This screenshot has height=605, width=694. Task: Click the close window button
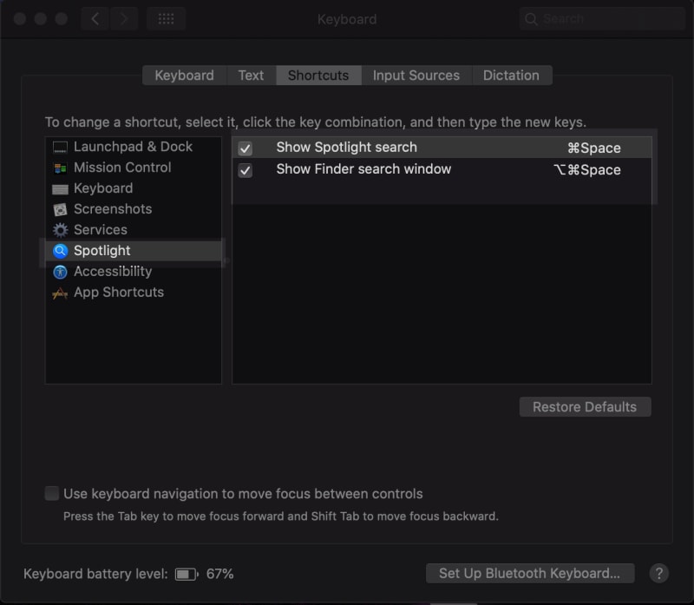(x=20, y=18)
